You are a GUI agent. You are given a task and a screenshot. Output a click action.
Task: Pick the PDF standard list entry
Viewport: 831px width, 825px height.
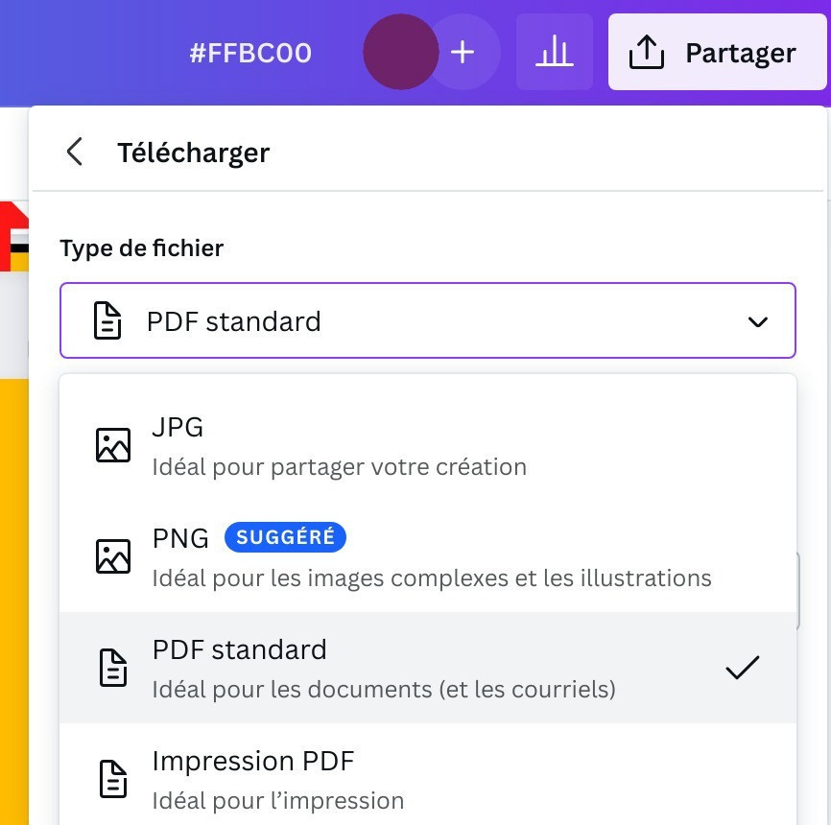[x=428, y=668]
